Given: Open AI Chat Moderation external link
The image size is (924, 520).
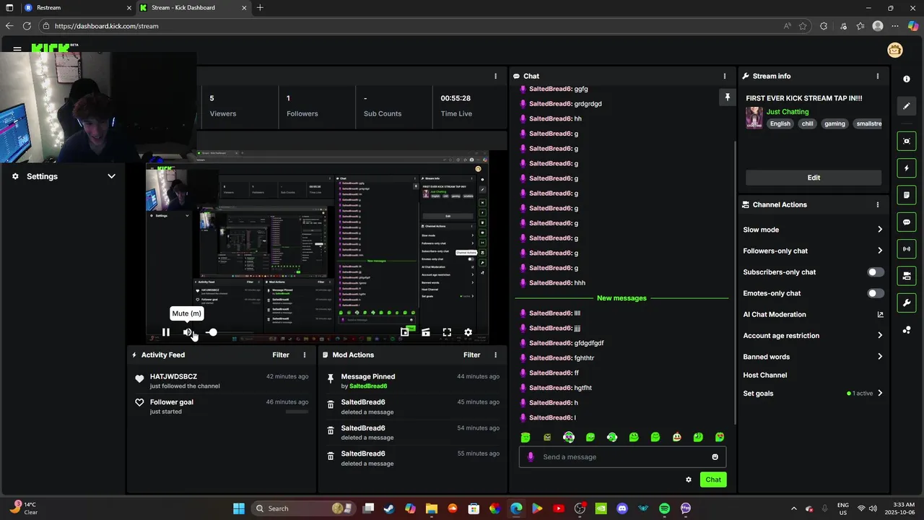Looking at the screenshot, I should tap(880, 314).
